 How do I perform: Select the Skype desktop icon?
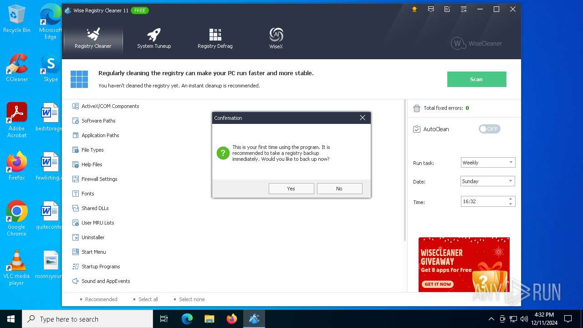click(51, 68)
